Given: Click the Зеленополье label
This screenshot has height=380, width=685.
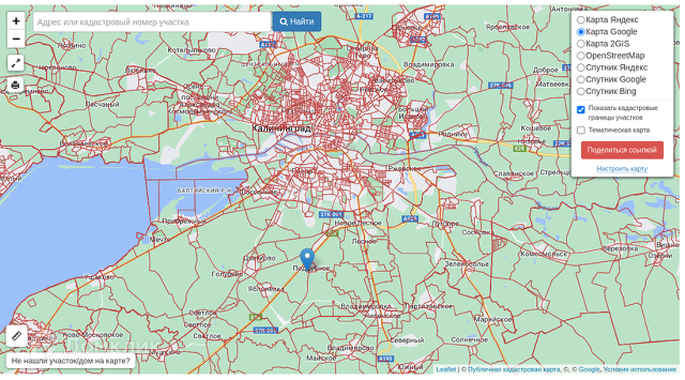Looking at the screenshot, I should (466, 264).
